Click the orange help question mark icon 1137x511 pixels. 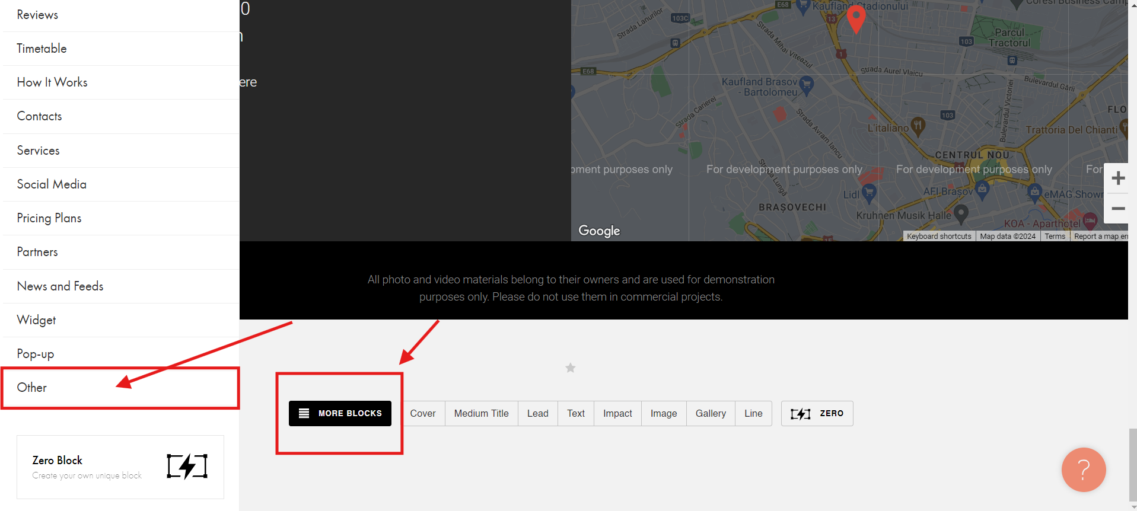(1083, 470)
